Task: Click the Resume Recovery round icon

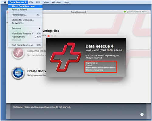Action: click(x=18, y=53)
